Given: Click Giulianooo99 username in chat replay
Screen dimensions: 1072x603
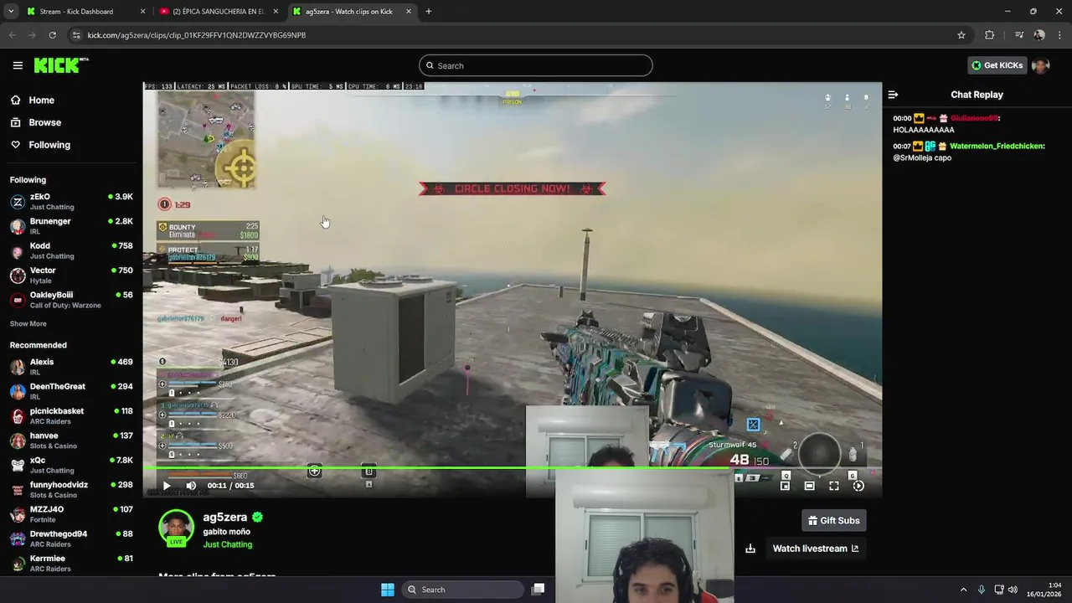Looking at the screenshot, I should (974, 118).
